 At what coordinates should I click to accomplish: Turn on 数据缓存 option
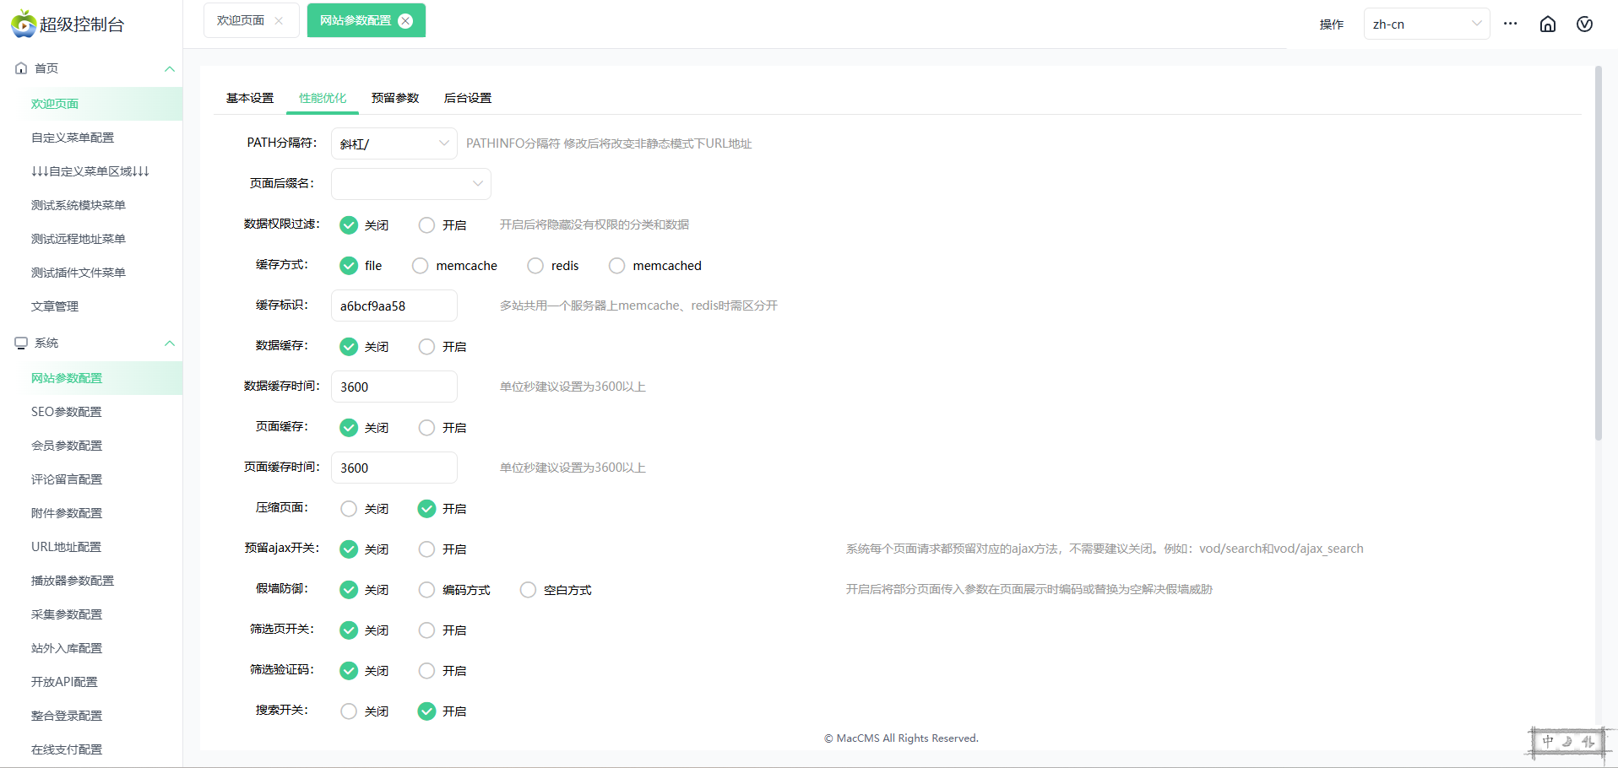pyautogui.click(x=427, y=347)
